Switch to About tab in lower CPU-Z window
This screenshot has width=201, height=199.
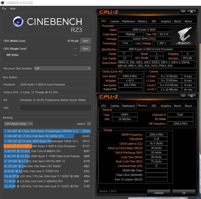point(188,106)
